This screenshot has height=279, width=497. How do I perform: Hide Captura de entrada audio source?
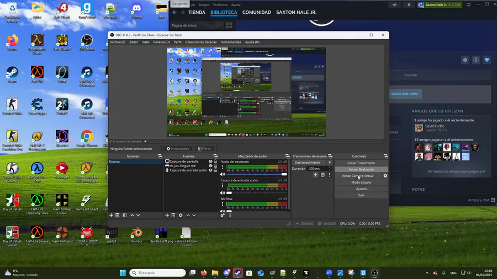click(210, 170)
